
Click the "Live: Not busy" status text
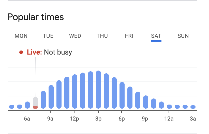[50, 52]
